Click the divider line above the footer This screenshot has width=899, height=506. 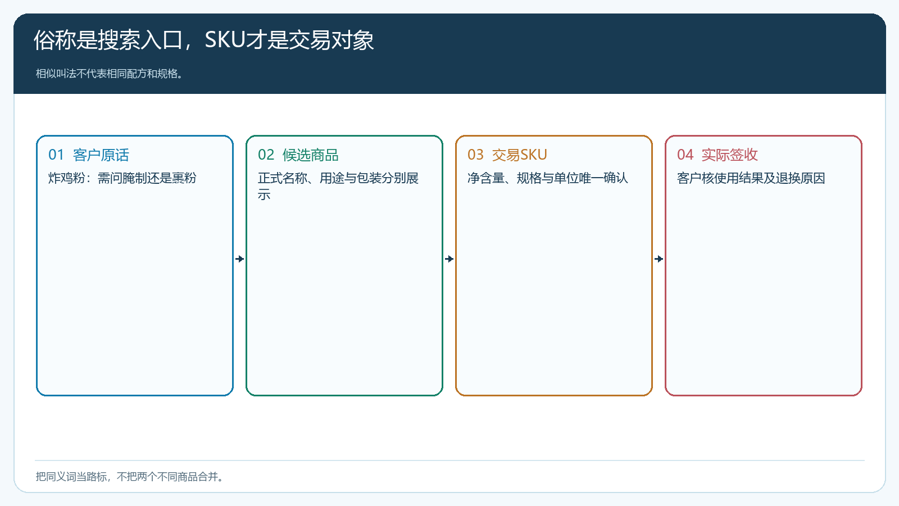tap(449, 460)
